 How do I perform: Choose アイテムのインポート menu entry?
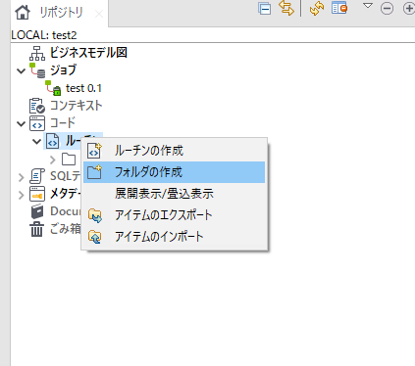click(174, 237)
